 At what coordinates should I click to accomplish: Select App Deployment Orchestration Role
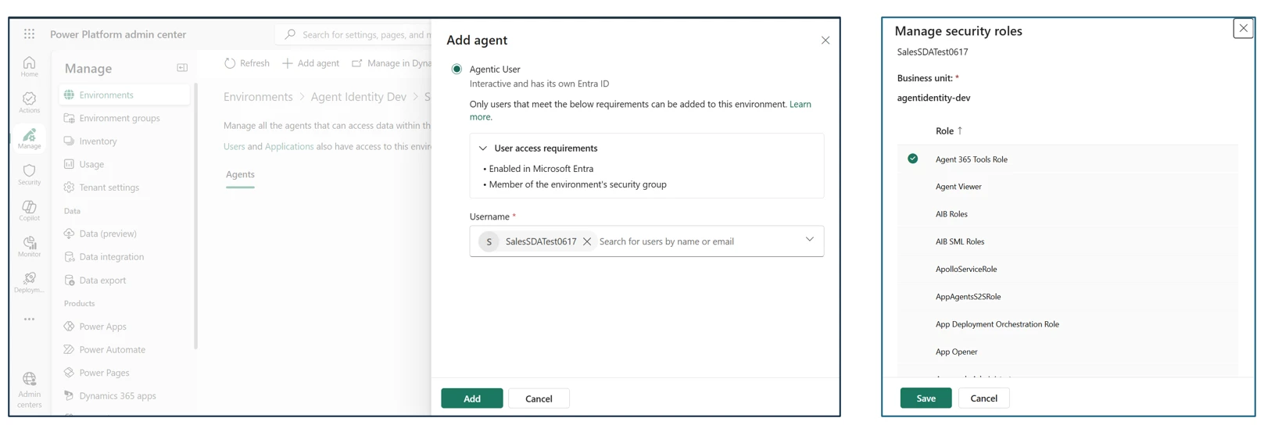[x=1068, y=324]
